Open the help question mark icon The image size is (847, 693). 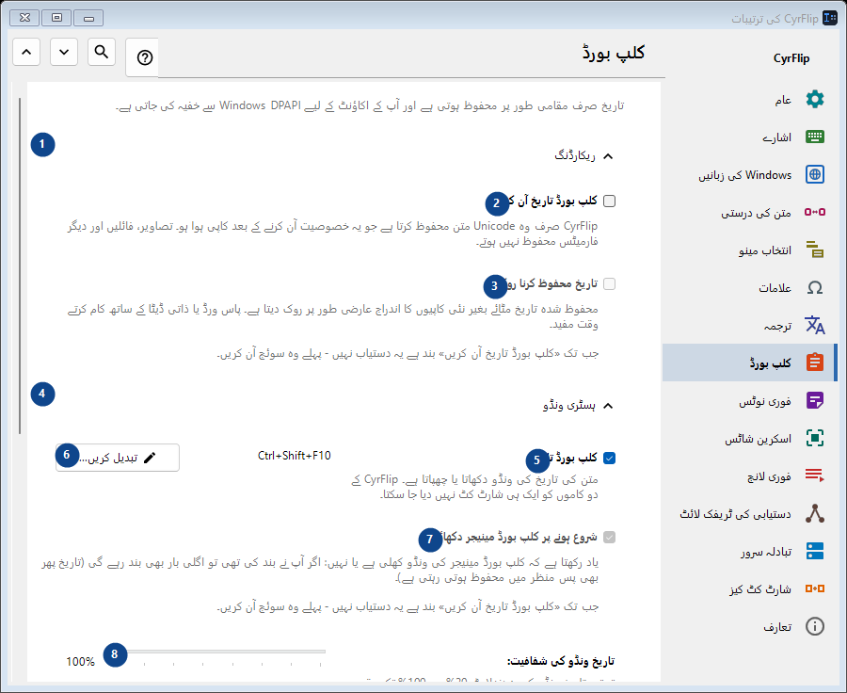pos(144,57)
